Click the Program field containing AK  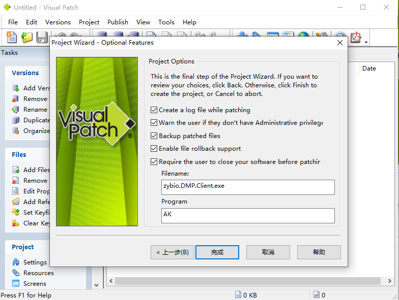coord(248,216)
